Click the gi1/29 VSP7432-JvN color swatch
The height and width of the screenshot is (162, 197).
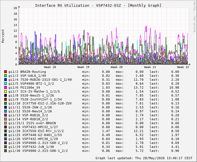(x=6, y=147)
